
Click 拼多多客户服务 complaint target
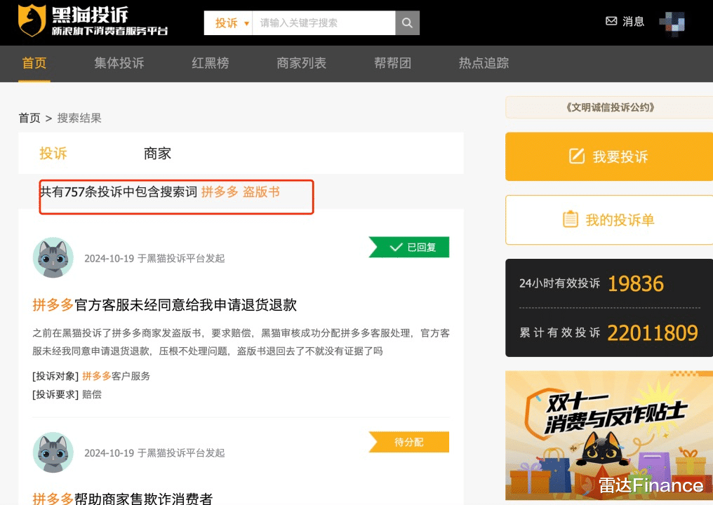[x=116, y=376]
